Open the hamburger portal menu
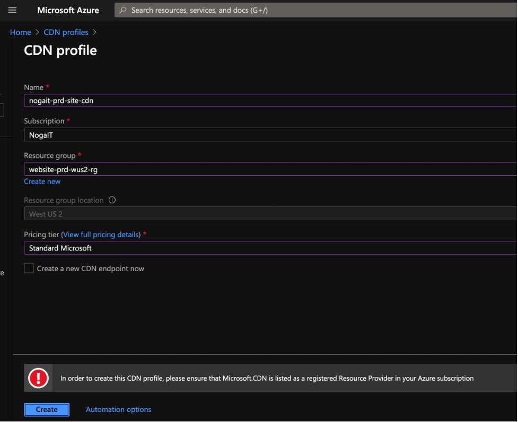Image resolution: width=518 pixels, height=422 pixels. (x=12, y=10)
